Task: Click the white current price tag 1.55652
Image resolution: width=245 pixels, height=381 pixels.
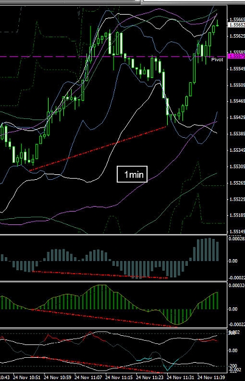Action: click(x=236, y=25)
